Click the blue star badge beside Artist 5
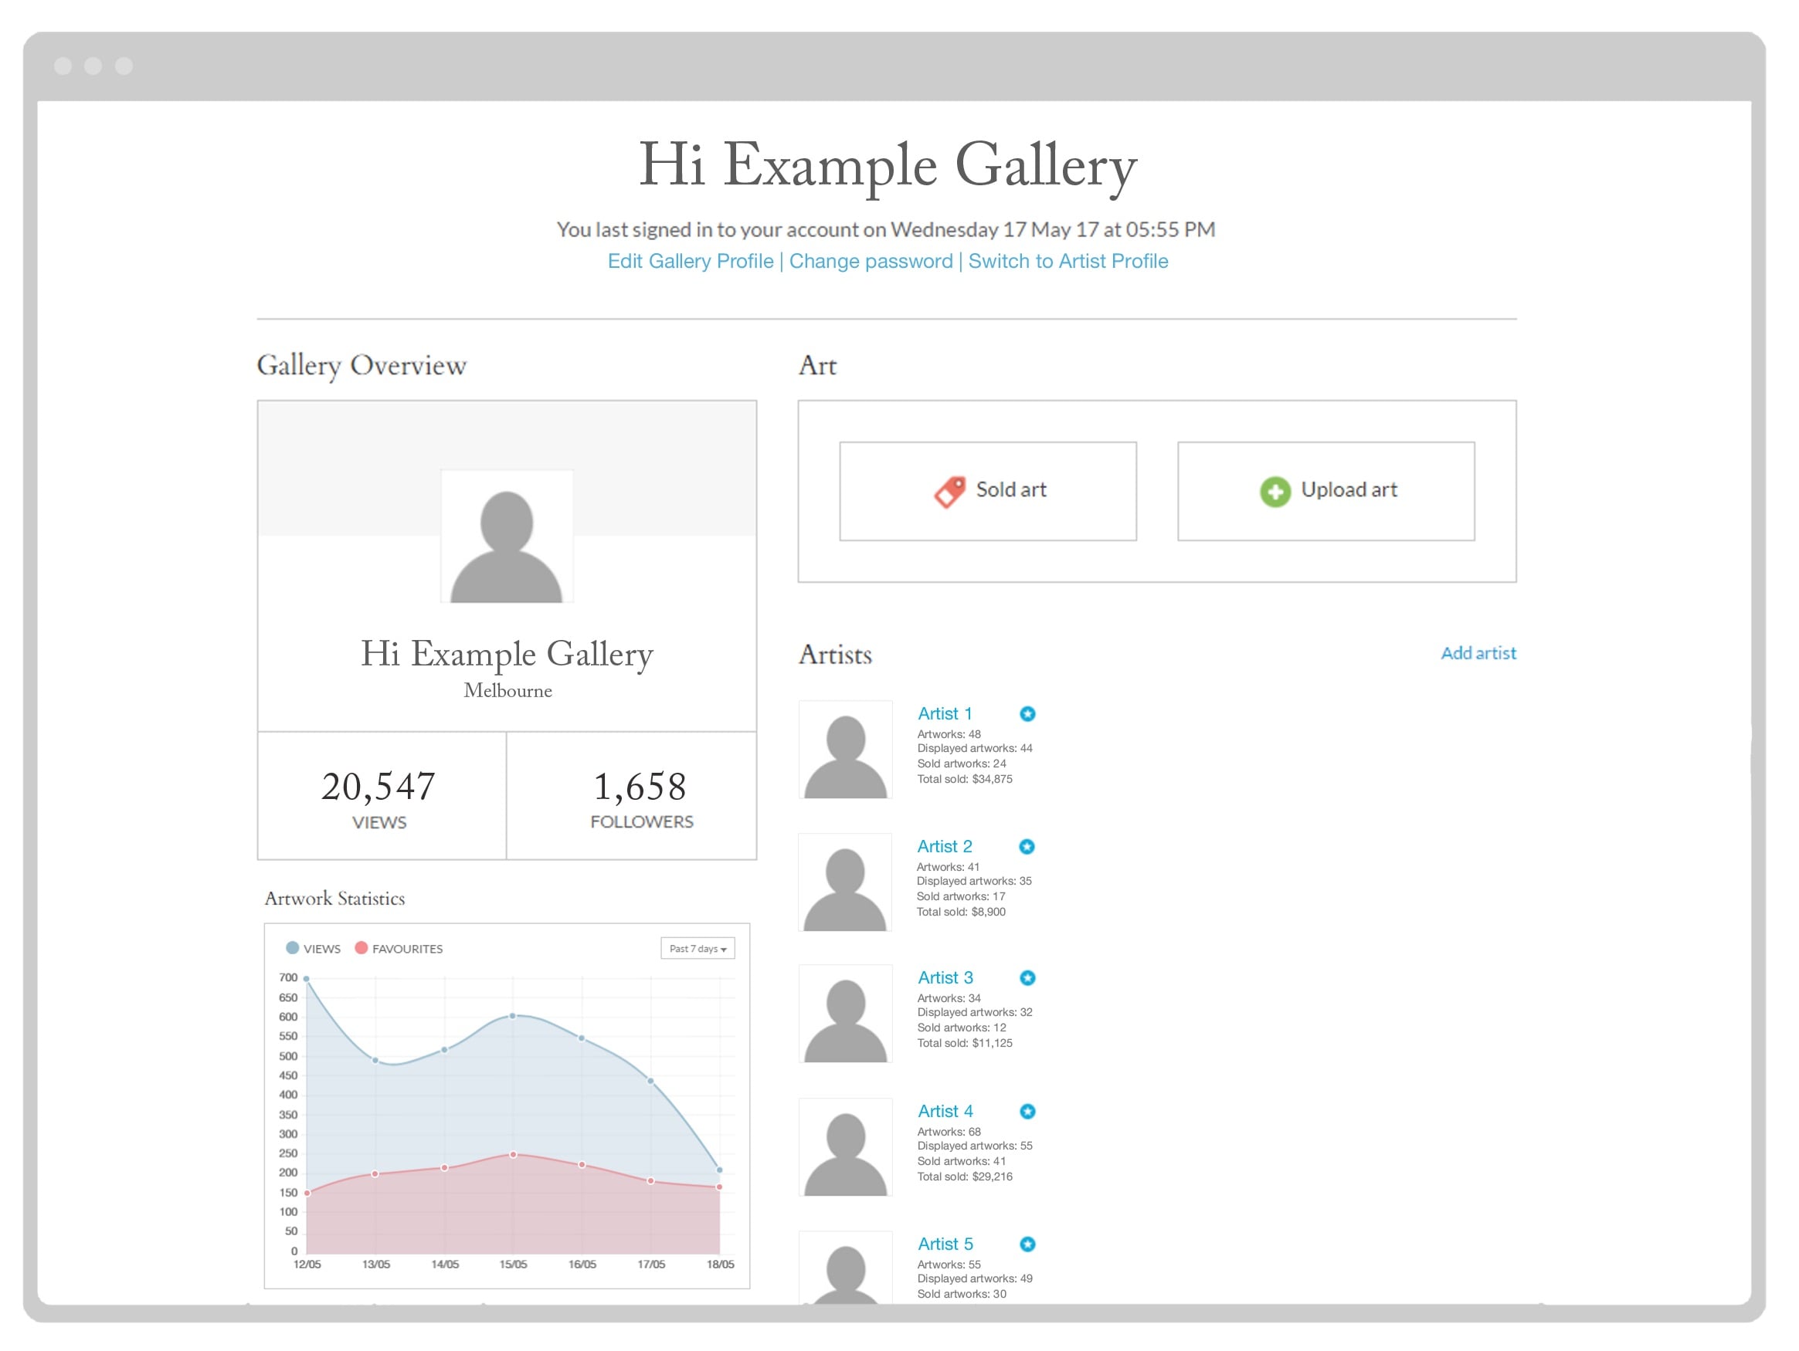Screen dimensions: 1799x1351 click(1027, 1244)
